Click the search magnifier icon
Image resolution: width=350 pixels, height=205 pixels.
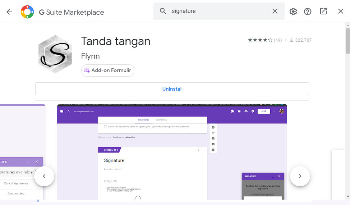[163, 11]
